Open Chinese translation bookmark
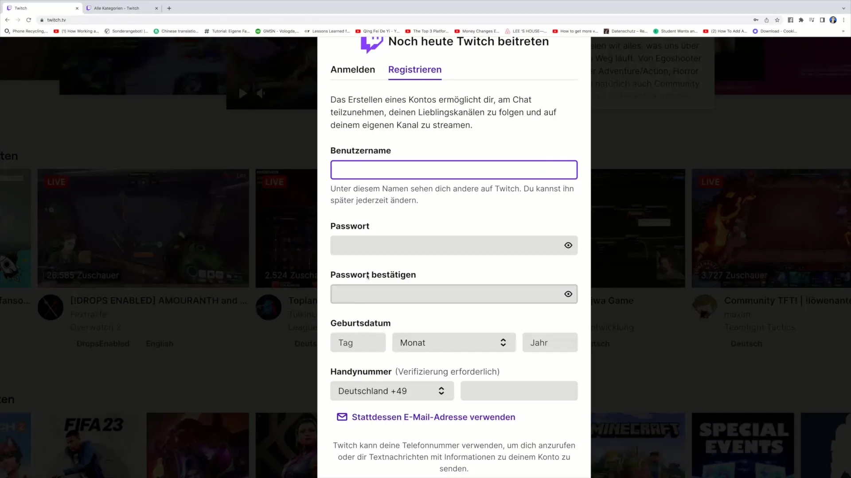The height and width of the screenshot is (478, 851). click(x=176, y=31)
